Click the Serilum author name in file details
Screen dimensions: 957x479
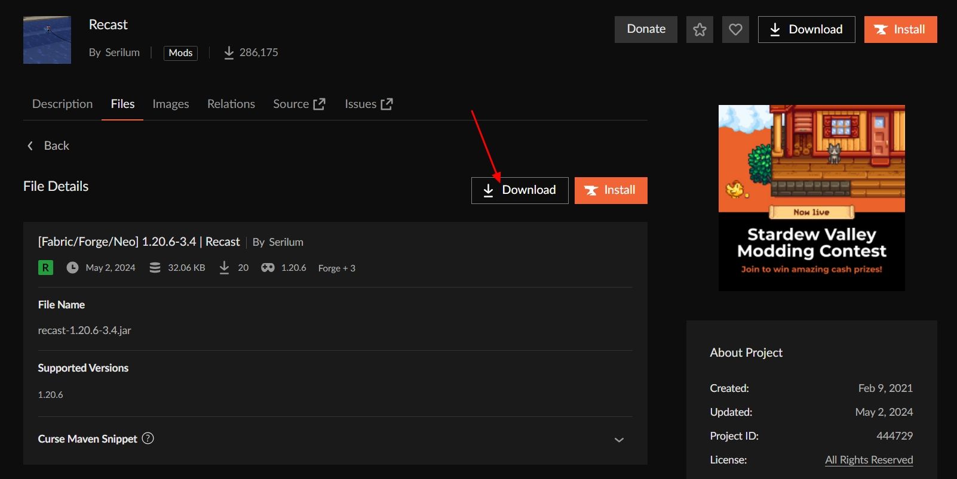[286, 242]
